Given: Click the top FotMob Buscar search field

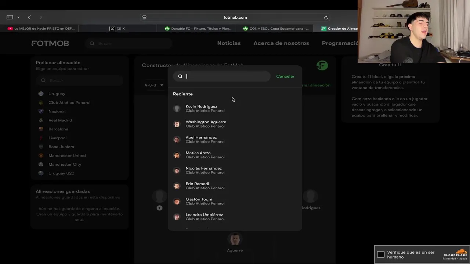Looking at the screenshot, I should [x=129, y=43].
